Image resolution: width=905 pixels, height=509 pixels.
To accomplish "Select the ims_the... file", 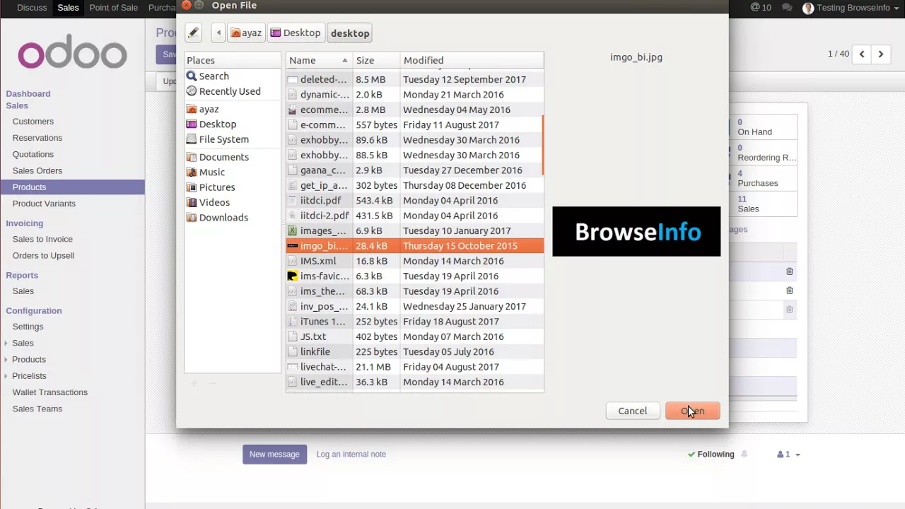I will point(414,291).
